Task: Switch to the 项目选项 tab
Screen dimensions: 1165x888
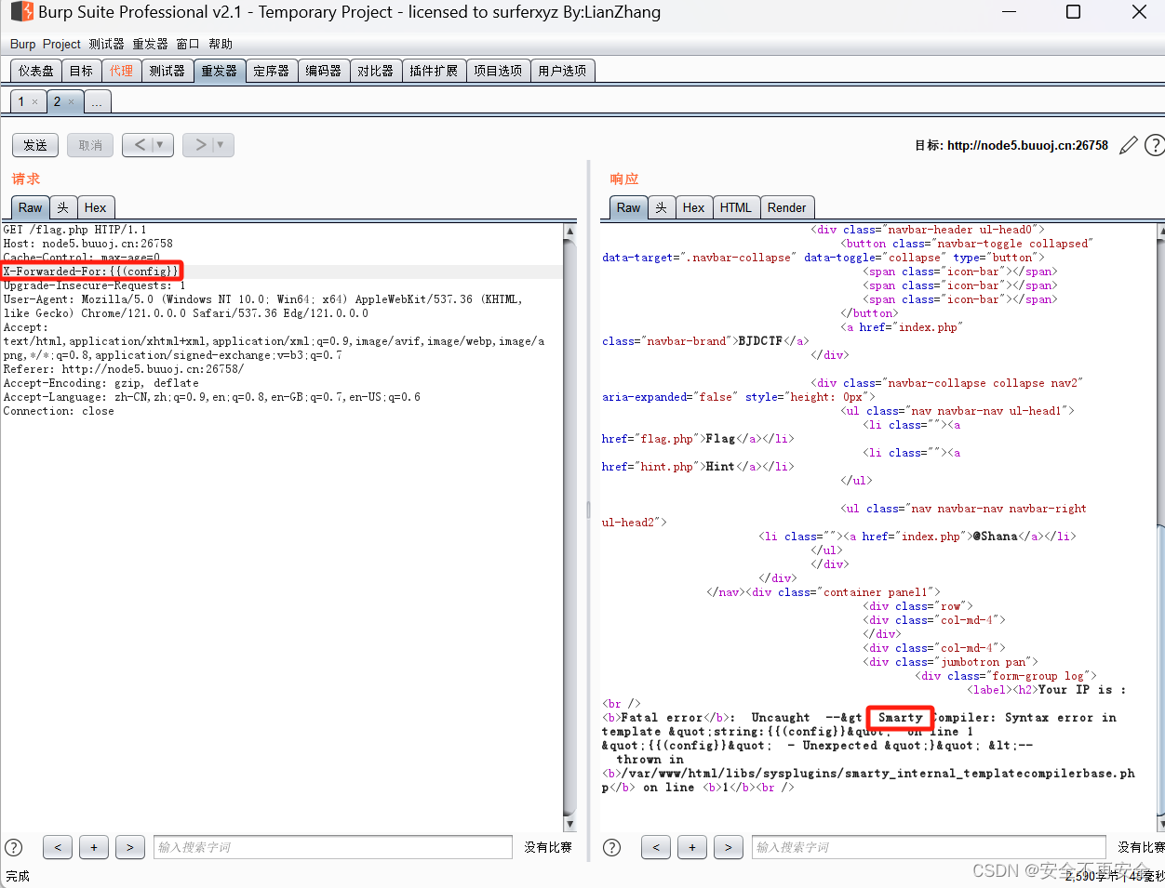Action: pos(498,71)
